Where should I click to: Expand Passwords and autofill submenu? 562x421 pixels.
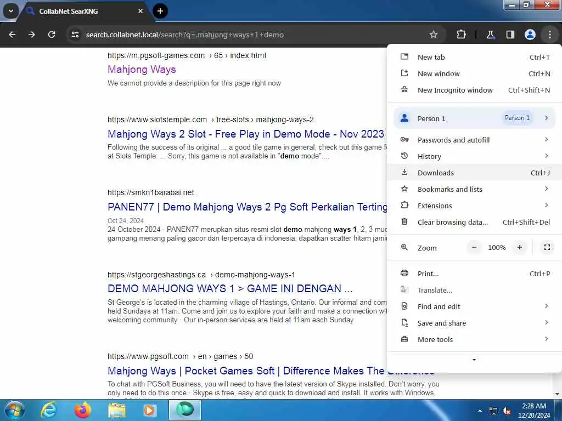pyautogui.click(x=474, y=140)
